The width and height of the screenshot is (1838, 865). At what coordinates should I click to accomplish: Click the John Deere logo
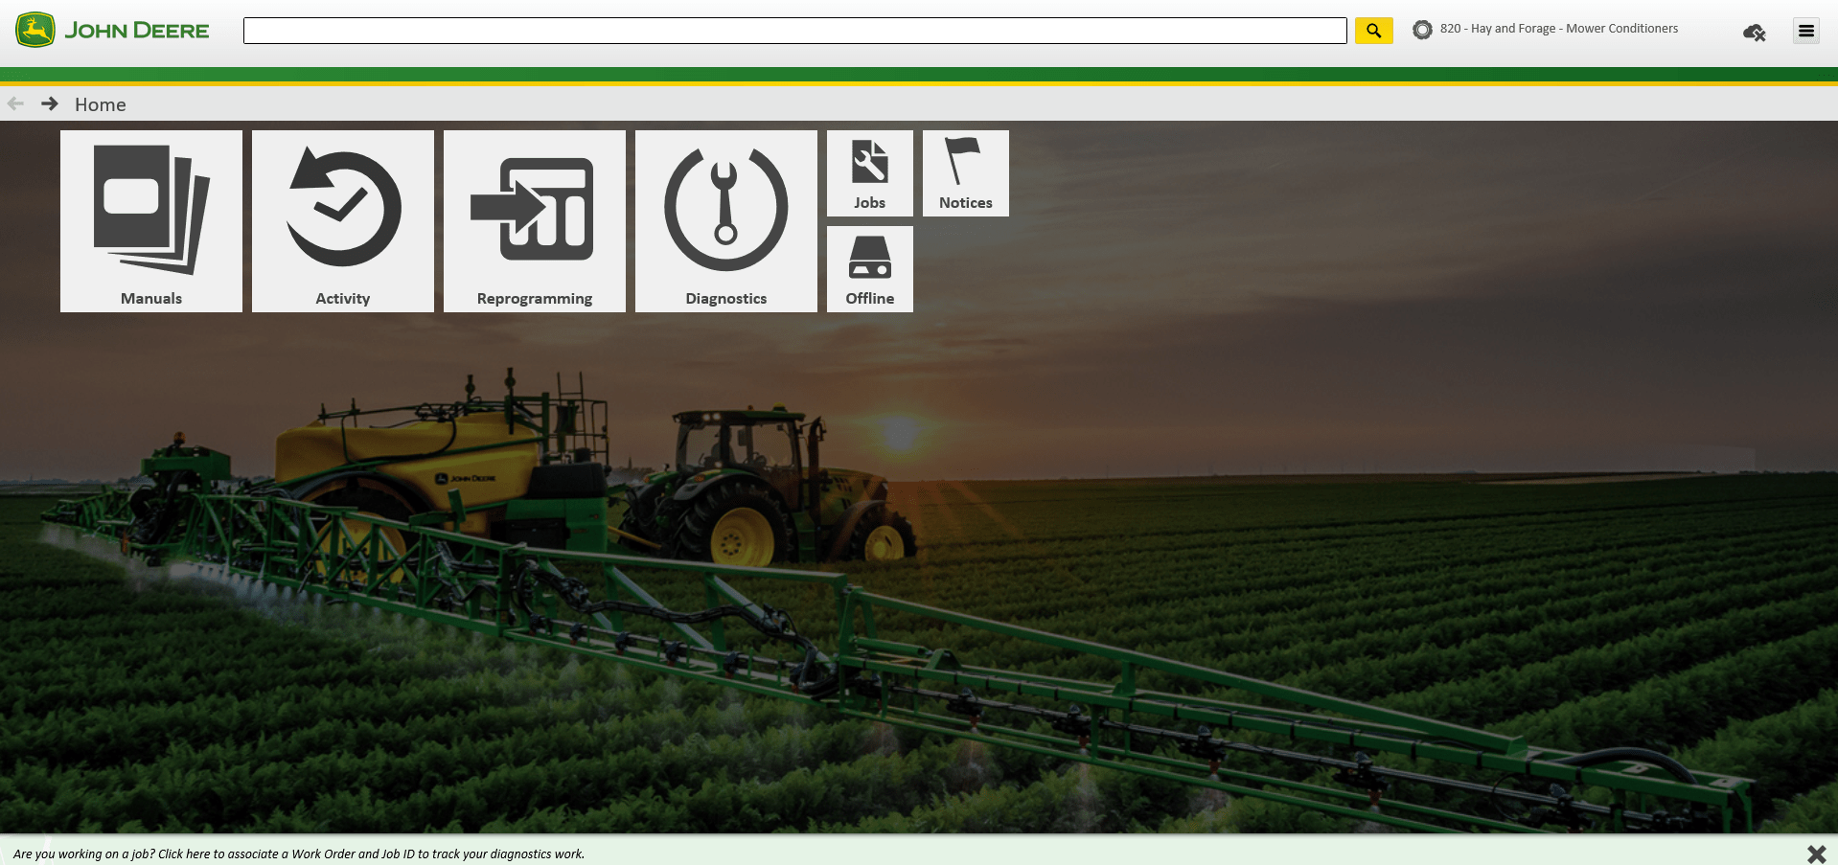coord(110,30)
